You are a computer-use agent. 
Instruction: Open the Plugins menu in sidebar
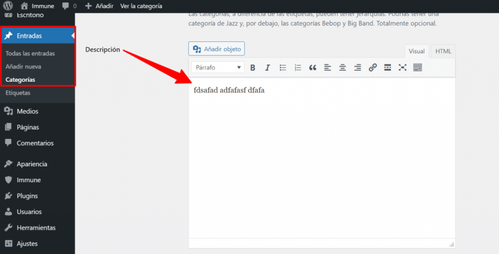(x=27, y=196)
